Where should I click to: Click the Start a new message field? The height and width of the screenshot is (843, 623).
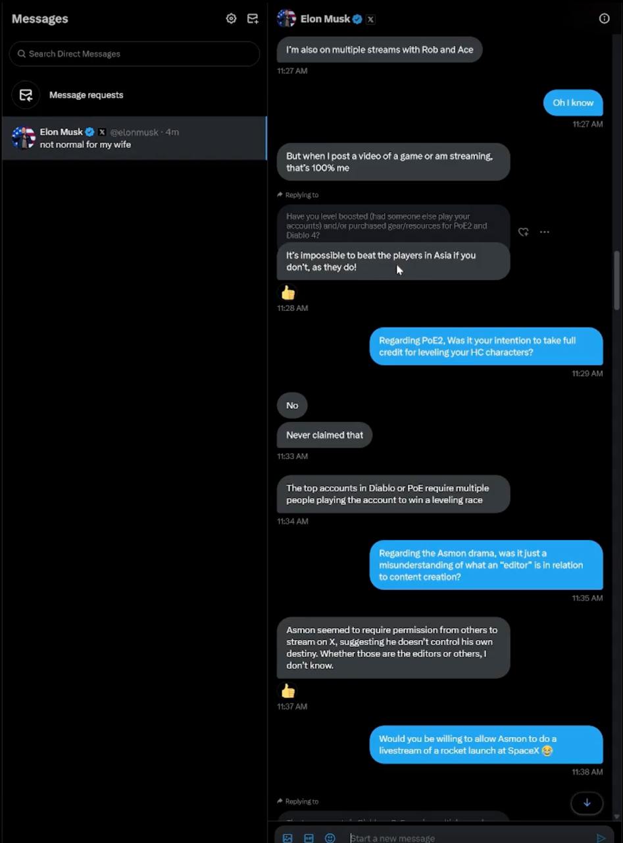[461, 838]
